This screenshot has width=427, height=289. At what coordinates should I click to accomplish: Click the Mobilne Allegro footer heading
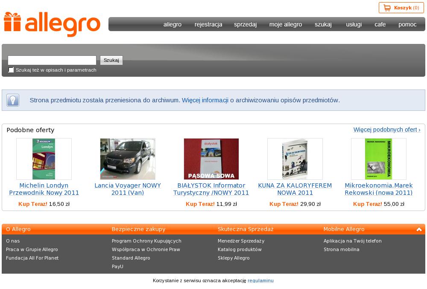[344, 229]
